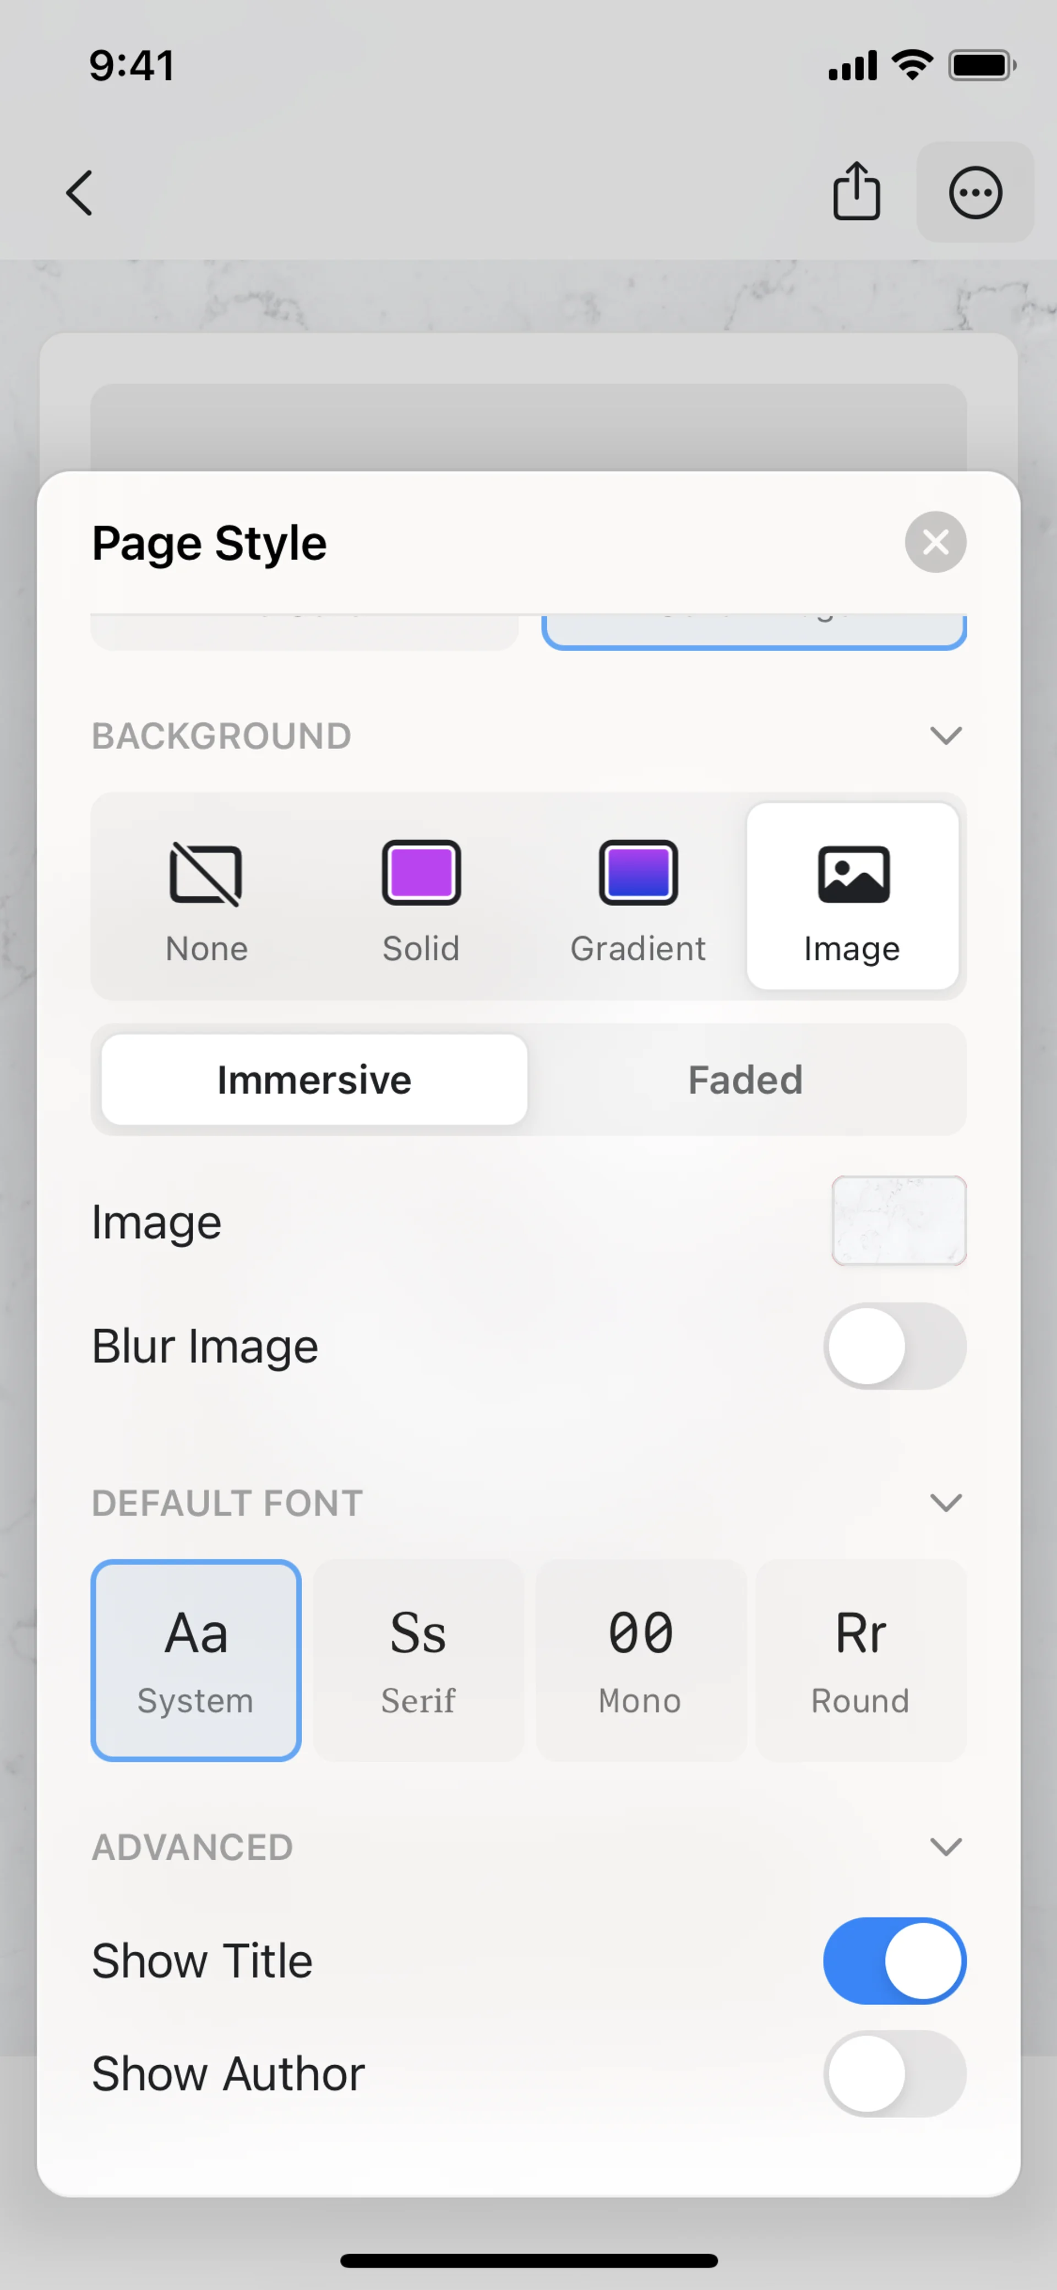Image resolution: width=1057 pixels, height=2290 pixels.
Task: Toggle the Blur Image switch
Action: pyautogui.click(x=895, y=1346)
